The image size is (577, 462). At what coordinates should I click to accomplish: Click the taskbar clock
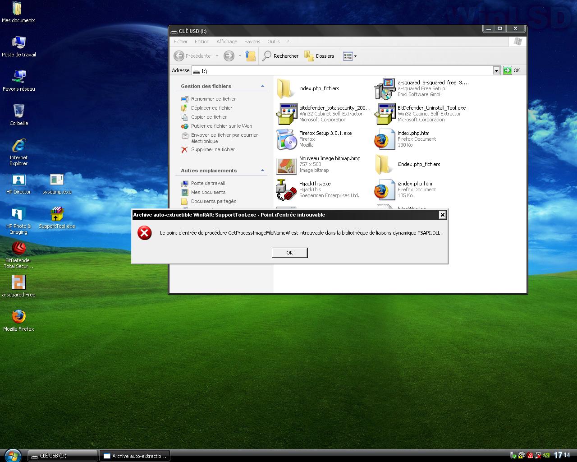(562, 455)
